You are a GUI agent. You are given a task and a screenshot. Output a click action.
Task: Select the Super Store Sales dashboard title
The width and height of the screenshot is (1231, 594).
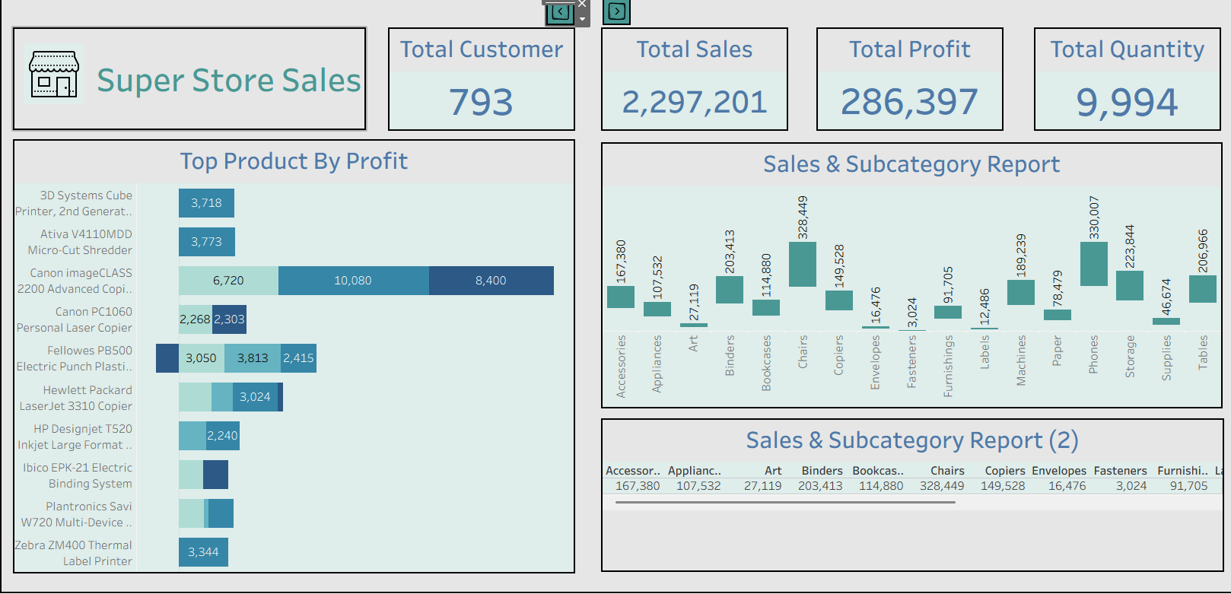(228, 81)
